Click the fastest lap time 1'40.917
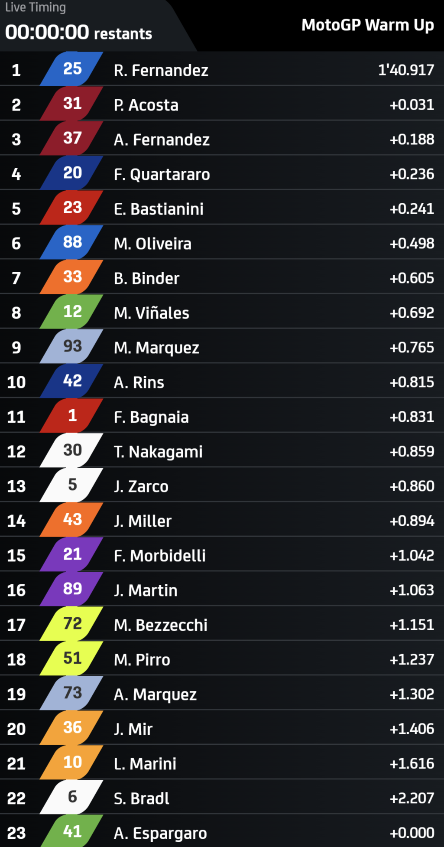This screenshot has height=847, width=444. [406, 70]
